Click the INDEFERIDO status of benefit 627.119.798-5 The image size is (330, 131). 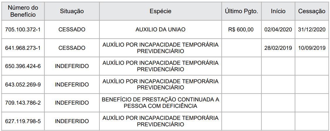pos(72,121)
